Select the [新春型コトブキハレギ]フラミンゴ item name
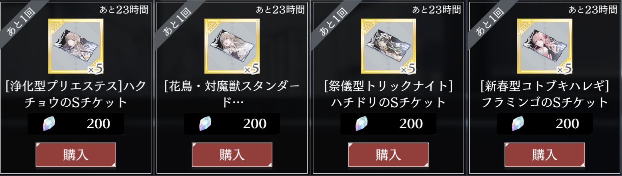622x176 pixels. click(545, 95)
